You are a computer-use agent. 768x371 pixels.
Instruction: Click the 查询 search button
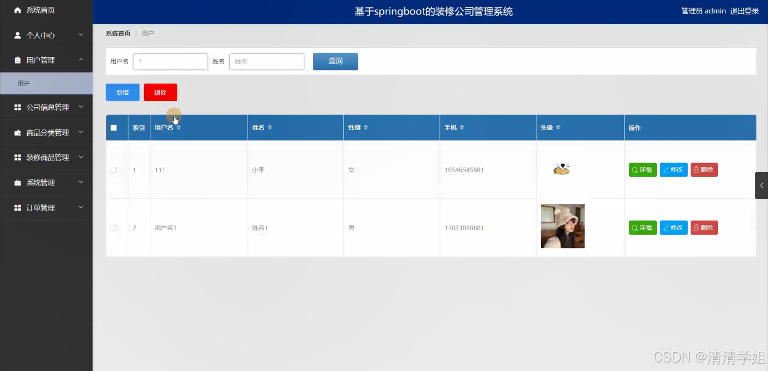coord(335,61)
